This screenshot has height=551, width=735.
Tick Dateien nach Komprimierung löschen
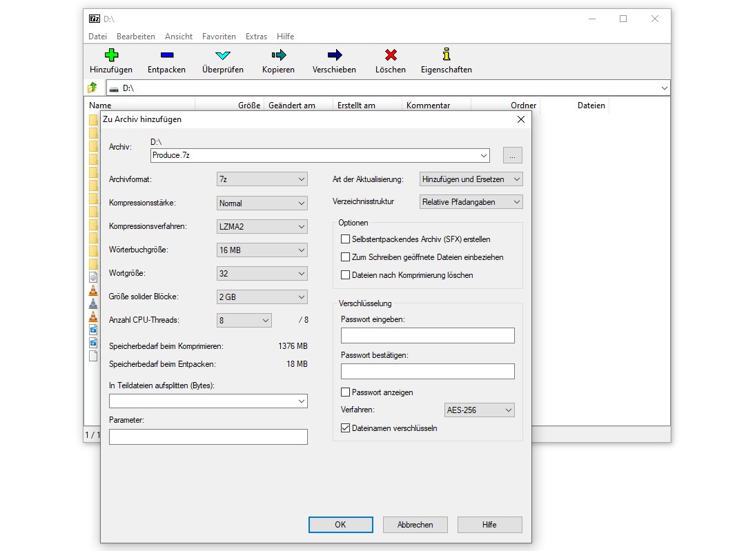346,275
